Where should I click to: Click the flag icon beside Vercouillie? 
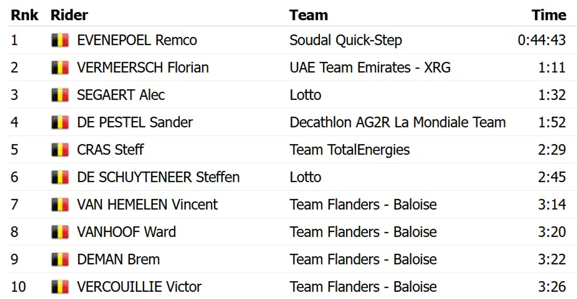click(60, 287)
